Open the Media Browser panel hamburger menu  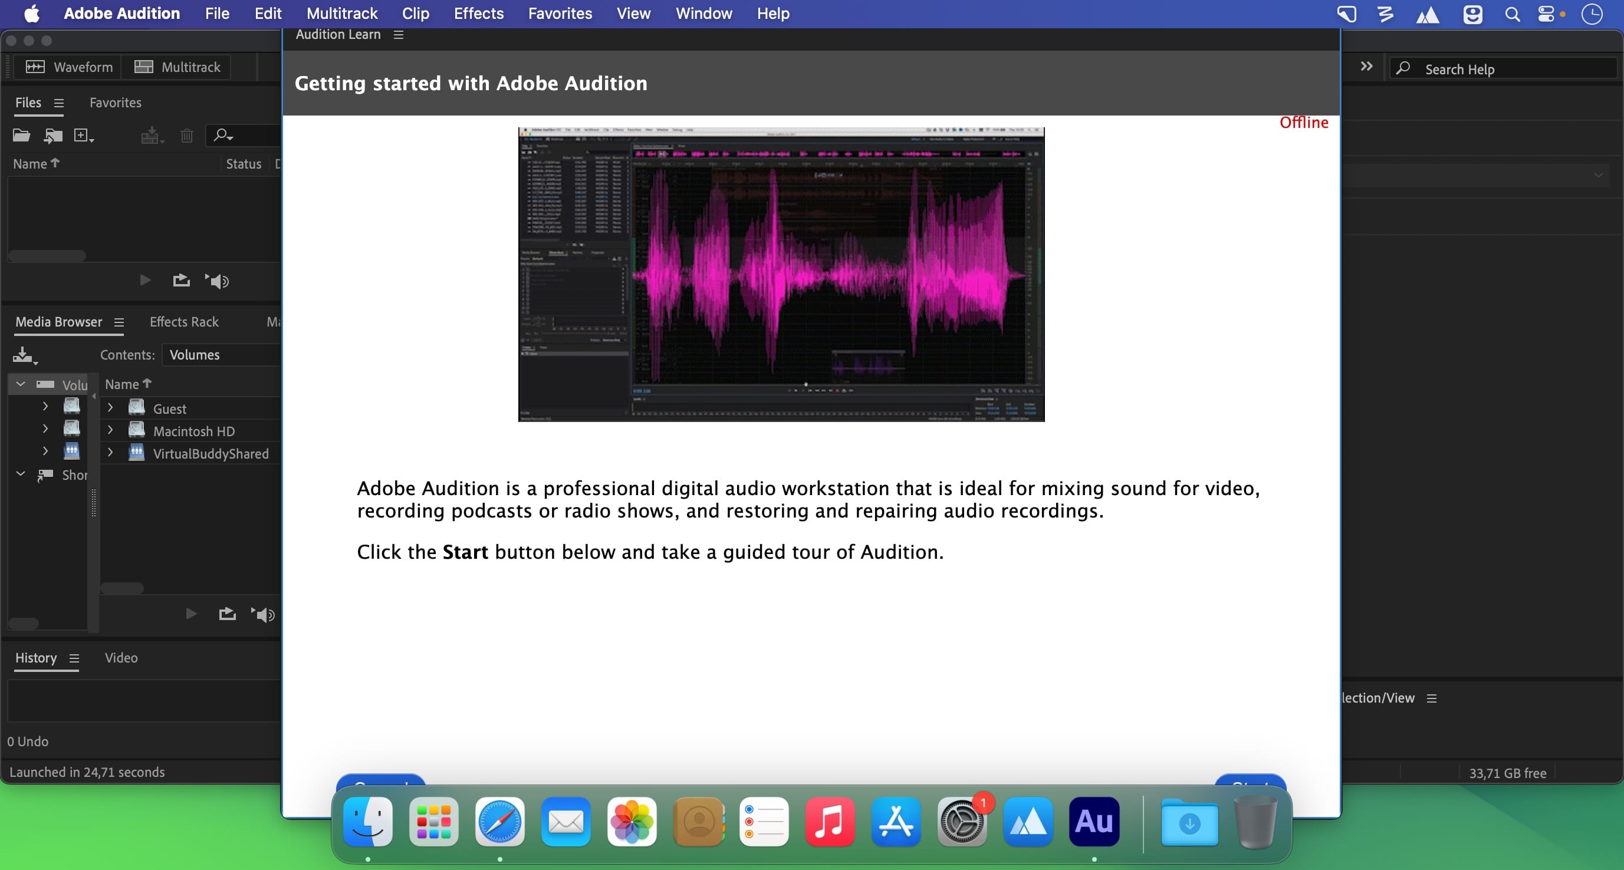[x=119, y=322]
